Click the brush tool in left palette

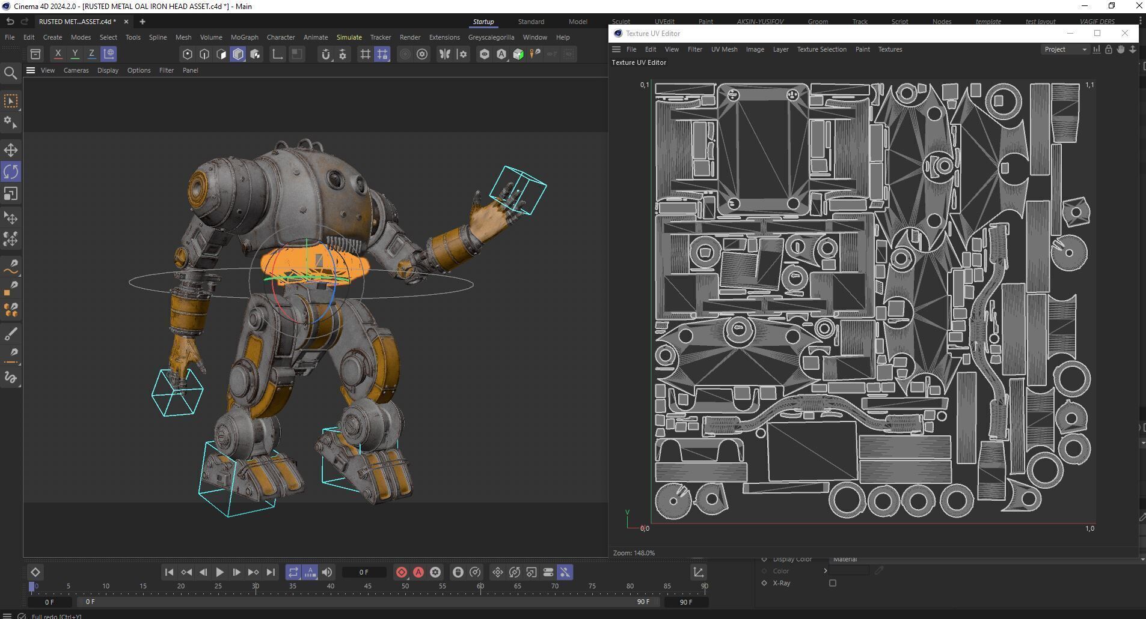(x=11, y=334)
